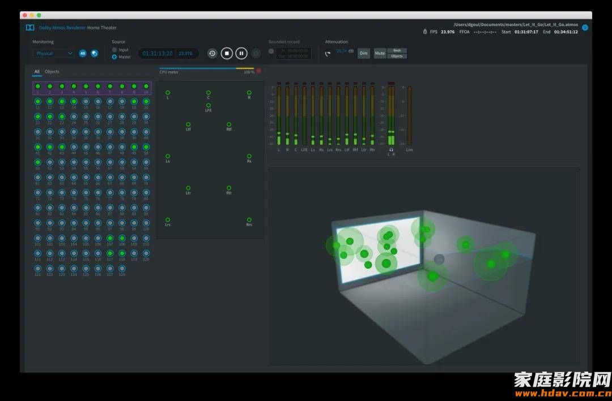Image resolution: width=612 pixels, height=401 pixels.
Task: Click the grayed-out record button
Action: pos(256,53)
